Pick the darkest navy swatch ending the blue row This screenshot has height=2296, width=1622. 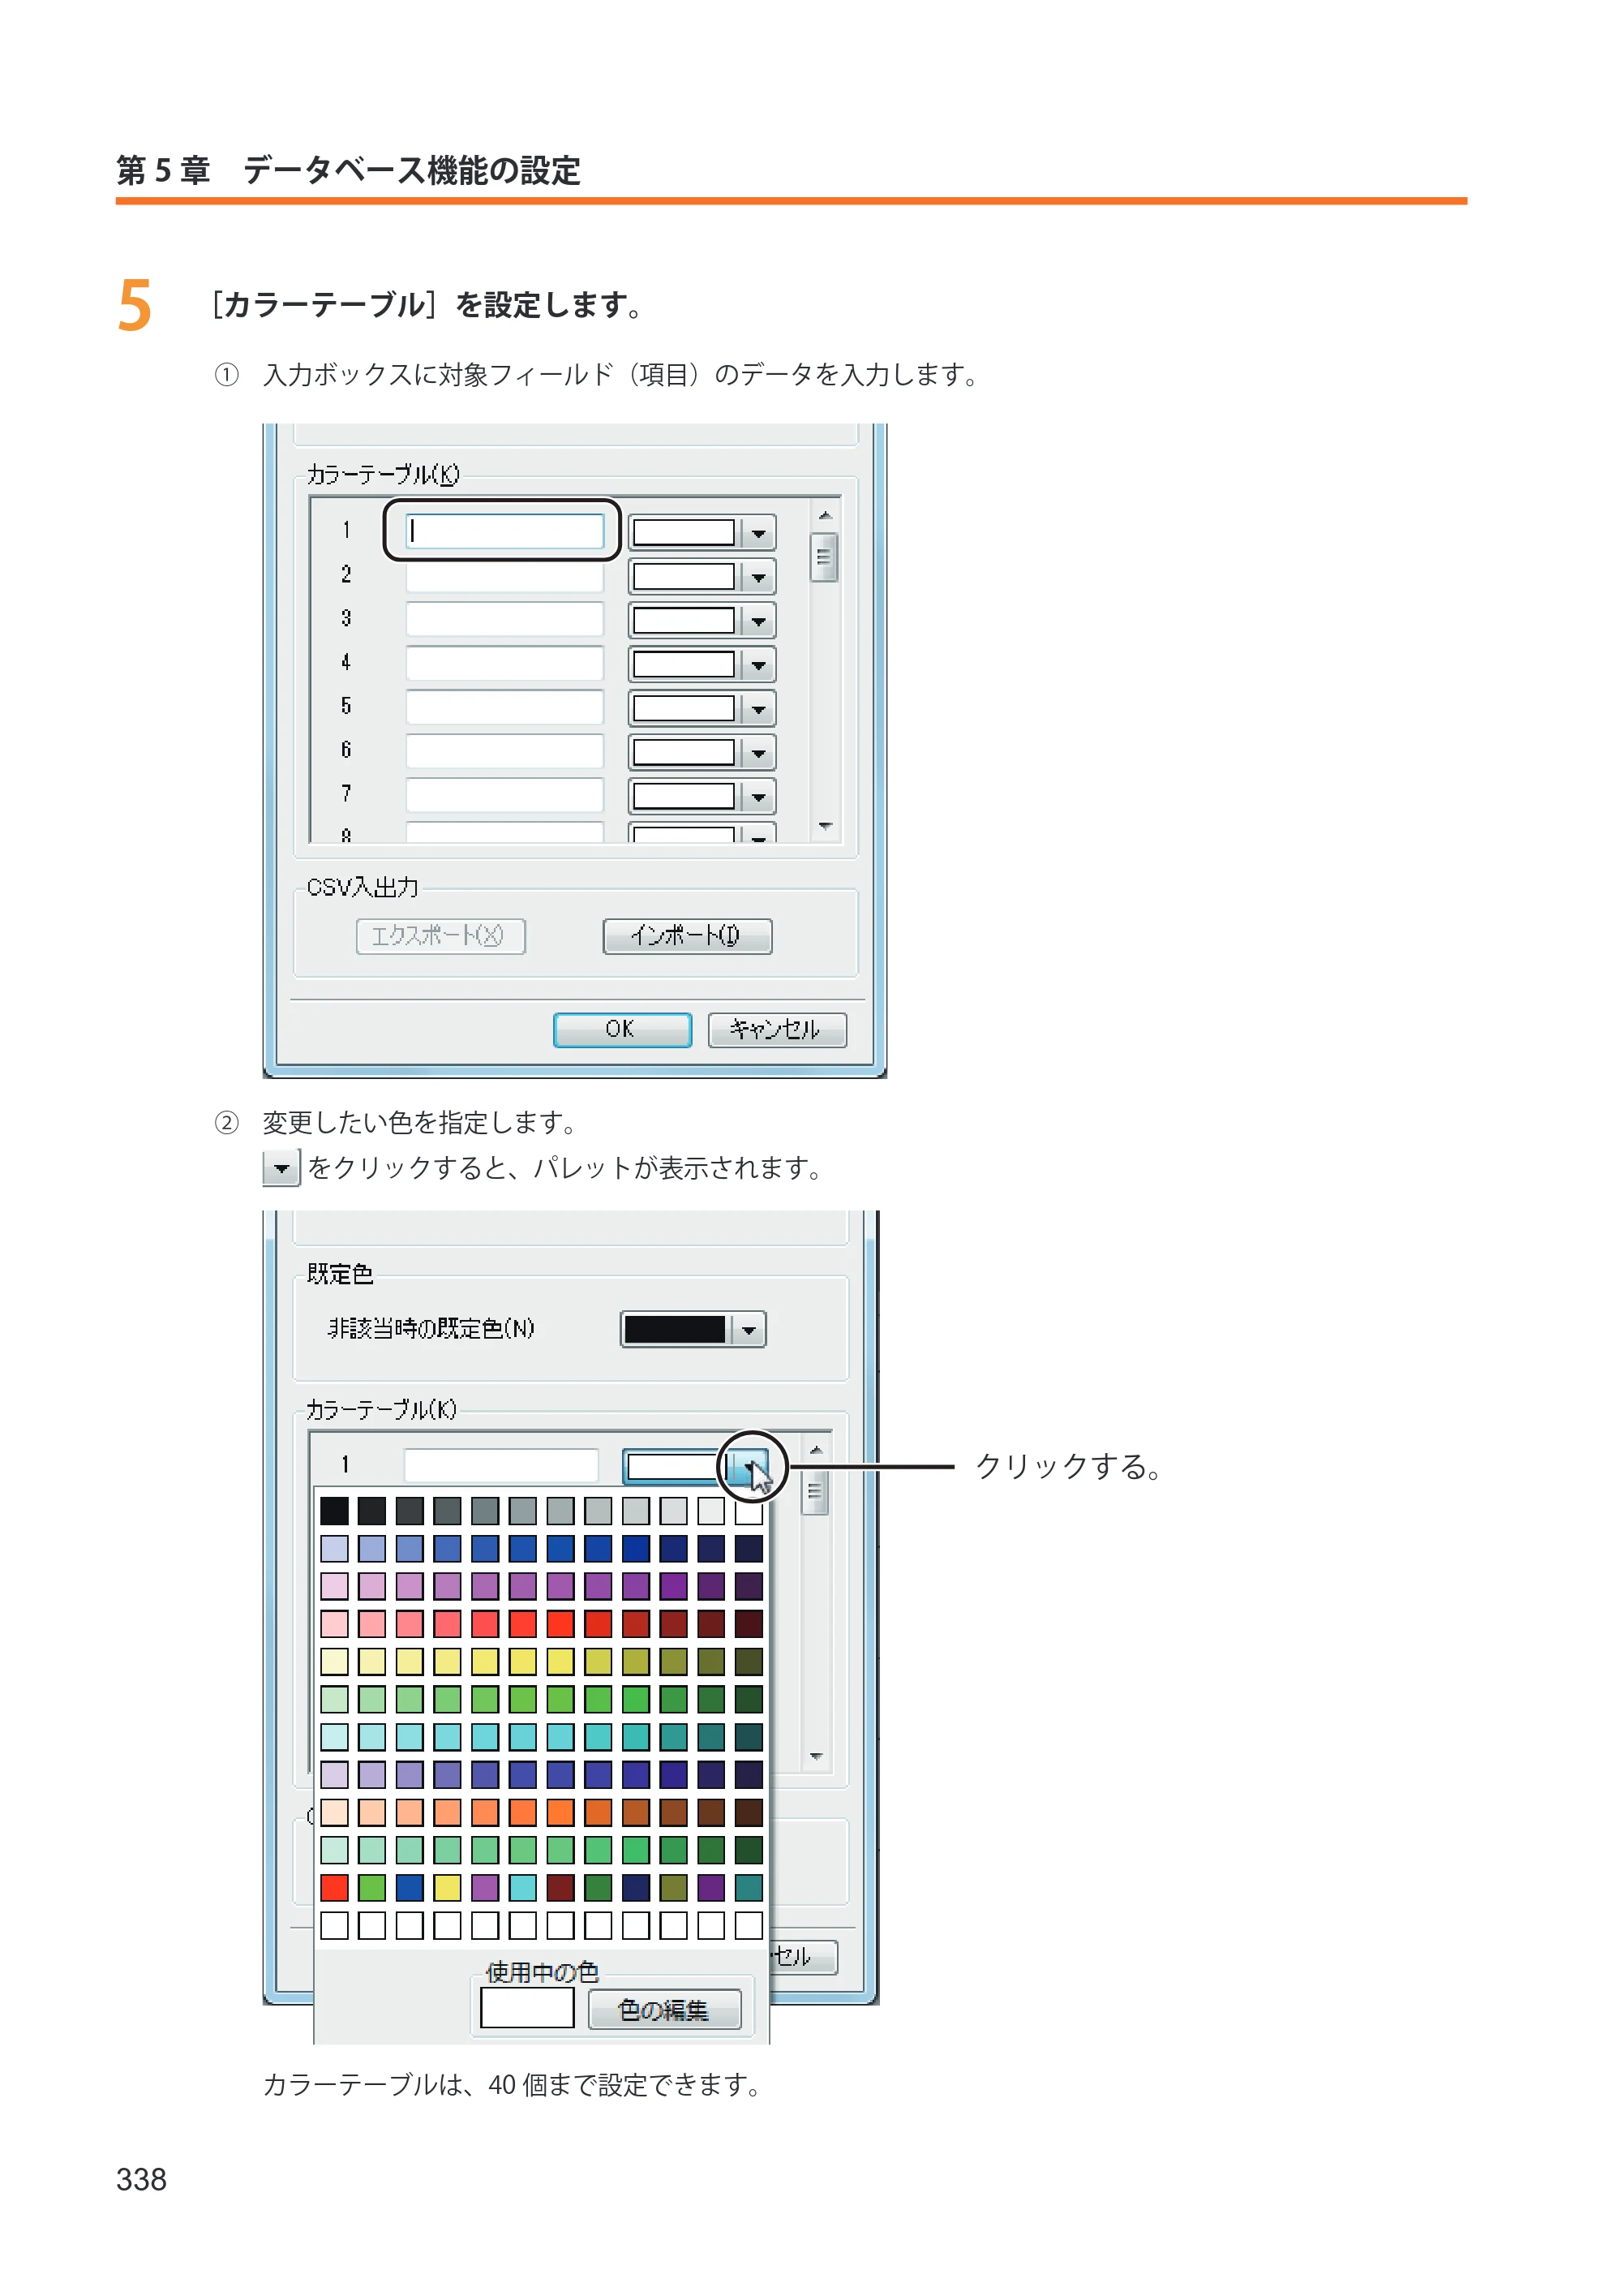[749, 1549]
